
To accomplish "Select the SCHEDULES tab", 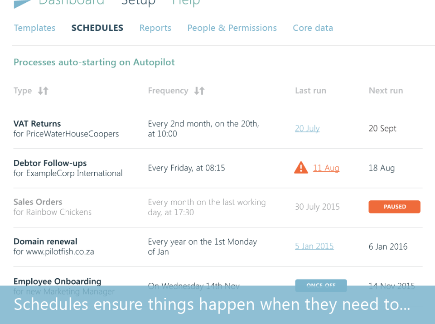I will pos(97,28).
